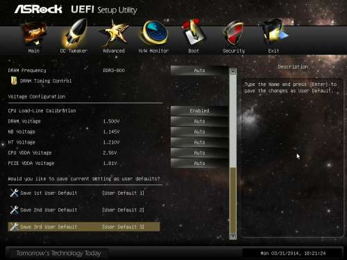Open the Security shield icon
Screen dimensions: 347x260
point(233,33)
